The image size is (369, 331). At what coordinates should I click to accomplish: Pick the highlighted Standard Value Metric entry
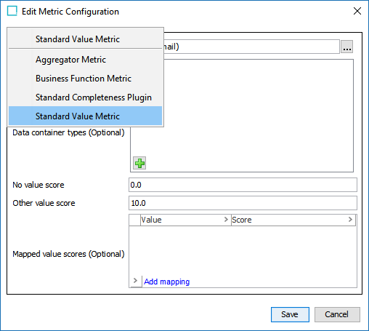[85, 116]
